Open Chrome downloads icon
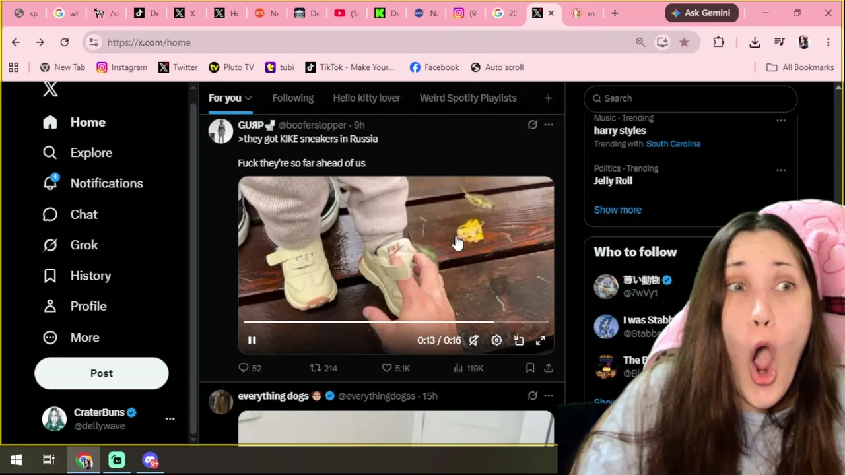Screen dimensions: 845x475 tap(755, 42)
